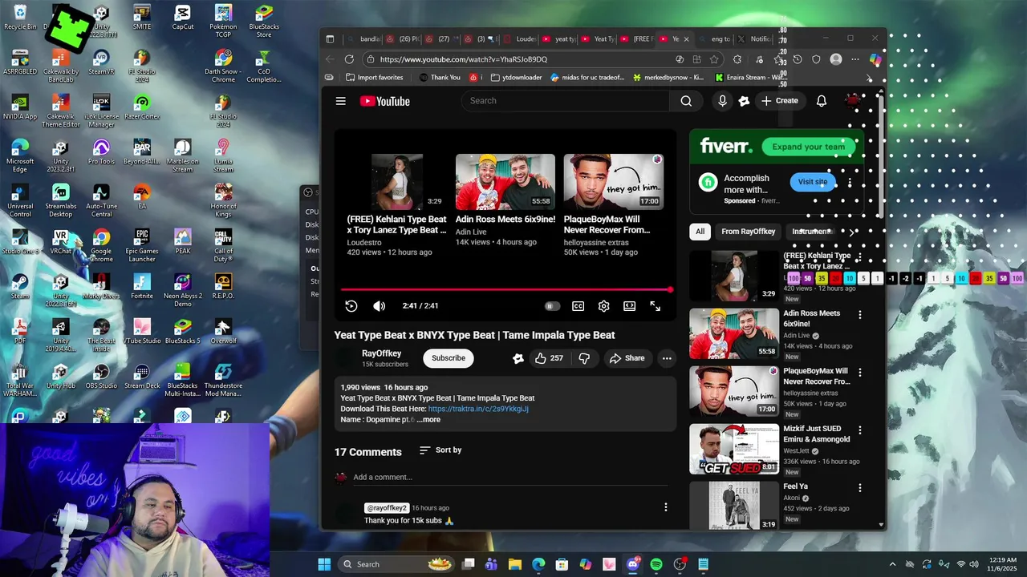Open 'PlaqueBoyMax Will Never Recover' end-screen thumbnail

[x=614, y=182]
